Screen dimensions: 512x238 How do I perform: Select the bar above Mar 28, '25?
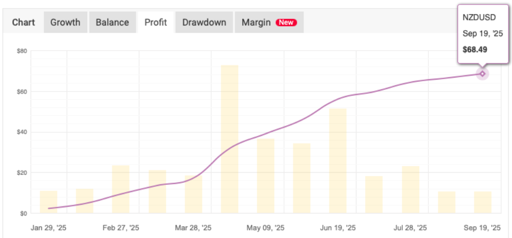pyautogui.click(x=193, y=194)
